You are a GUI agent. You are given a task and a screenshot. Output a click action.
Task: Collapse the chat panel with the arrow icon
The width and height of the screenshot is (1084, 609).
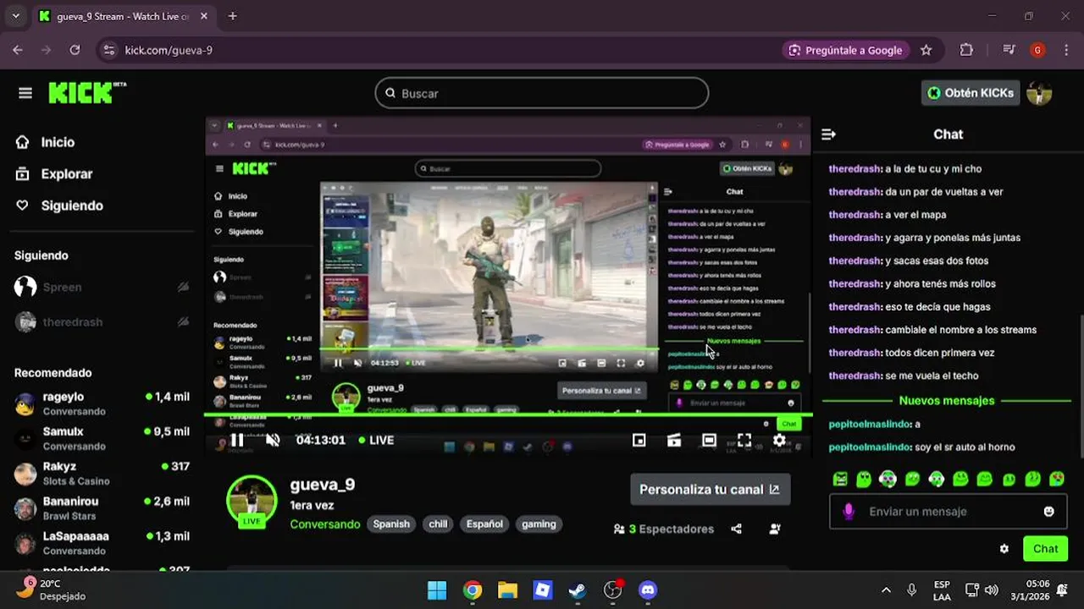829,134
